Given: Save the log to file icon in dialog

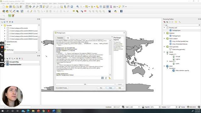Looking at the screenshot, I should [103, 78].
